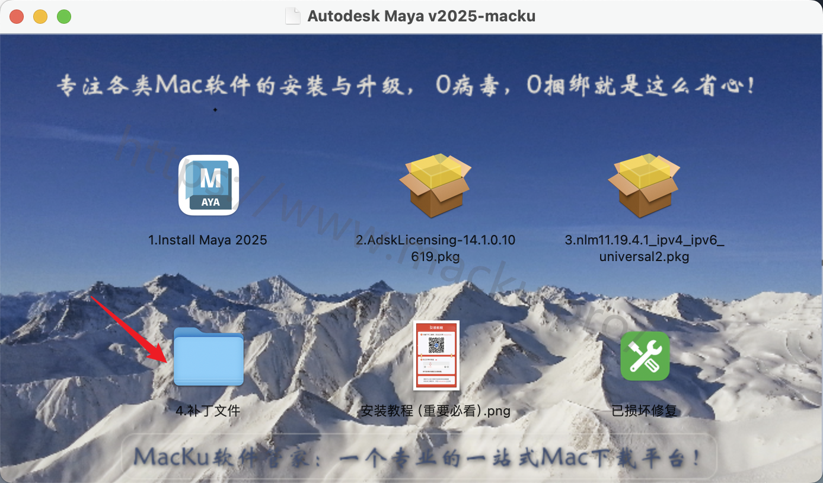Screen dimensions: 823x483
Task: Select the '已损坏修复' label
Action: pos(644,411)
